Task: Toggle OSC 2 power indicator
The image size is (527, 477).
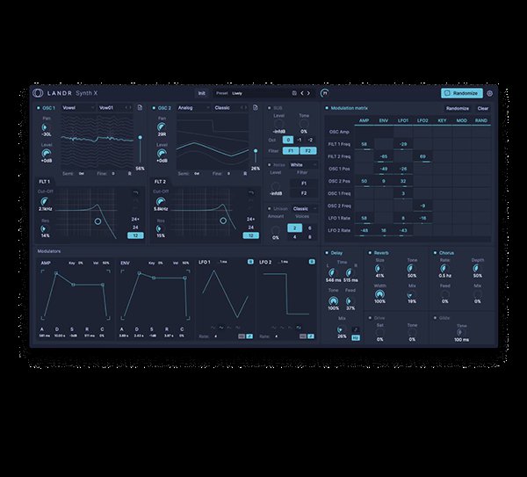Action: tap(153, 108)
